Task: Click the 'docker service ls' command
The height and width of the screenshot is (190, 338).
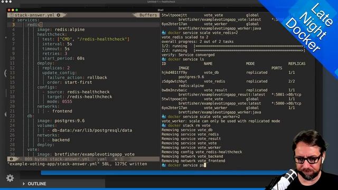Action: [186, 59]
